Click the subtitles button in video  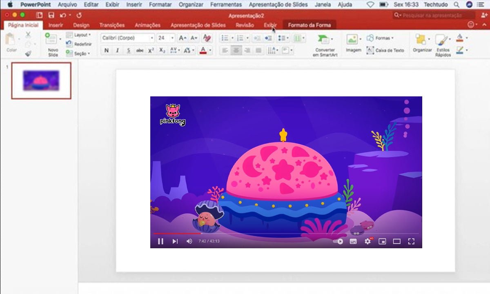[x=353, y=241]
